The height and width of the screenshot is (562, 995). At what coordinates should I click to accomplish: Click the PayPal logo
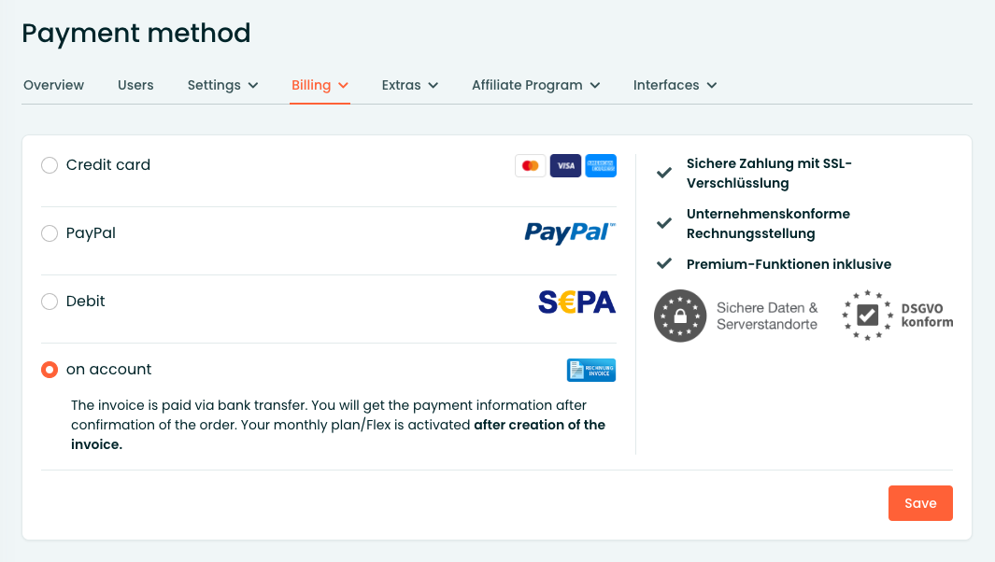570,232
